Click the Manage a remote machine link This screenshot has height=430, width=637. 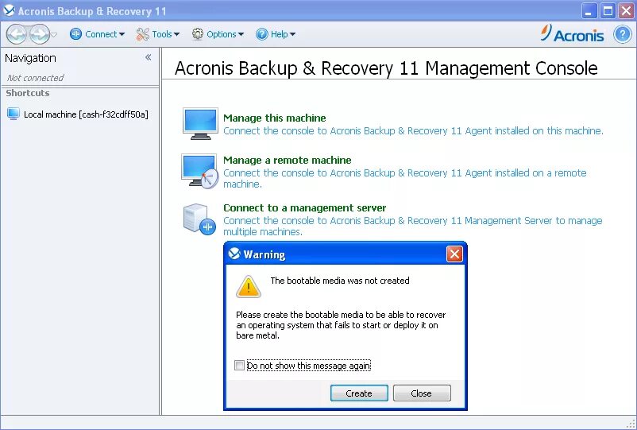click(x=288, y=160)
